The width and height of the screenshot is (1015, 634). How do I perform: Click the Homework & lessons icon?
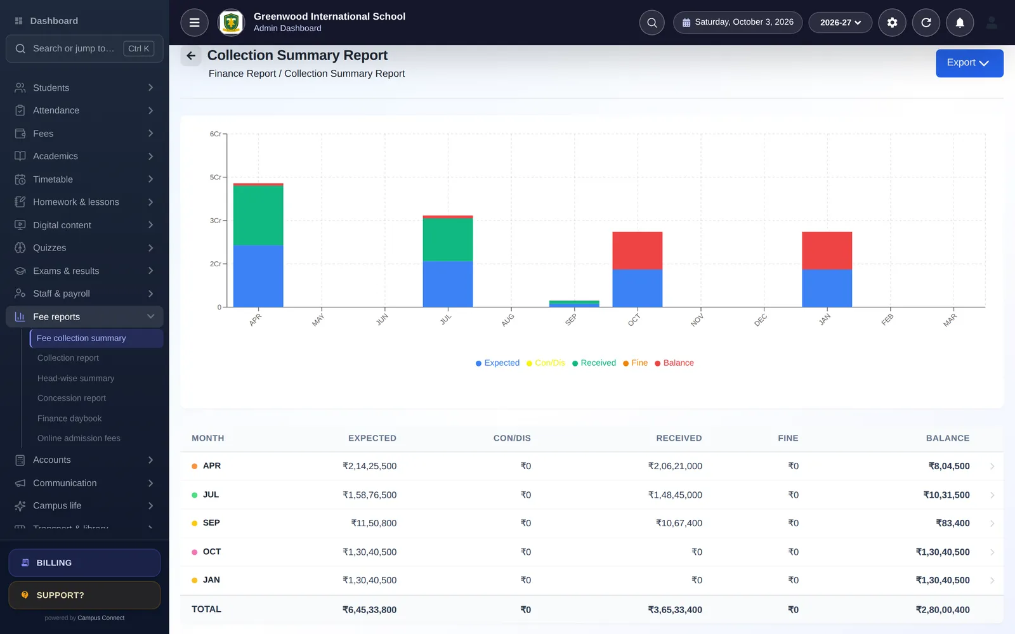click(20, 202)
